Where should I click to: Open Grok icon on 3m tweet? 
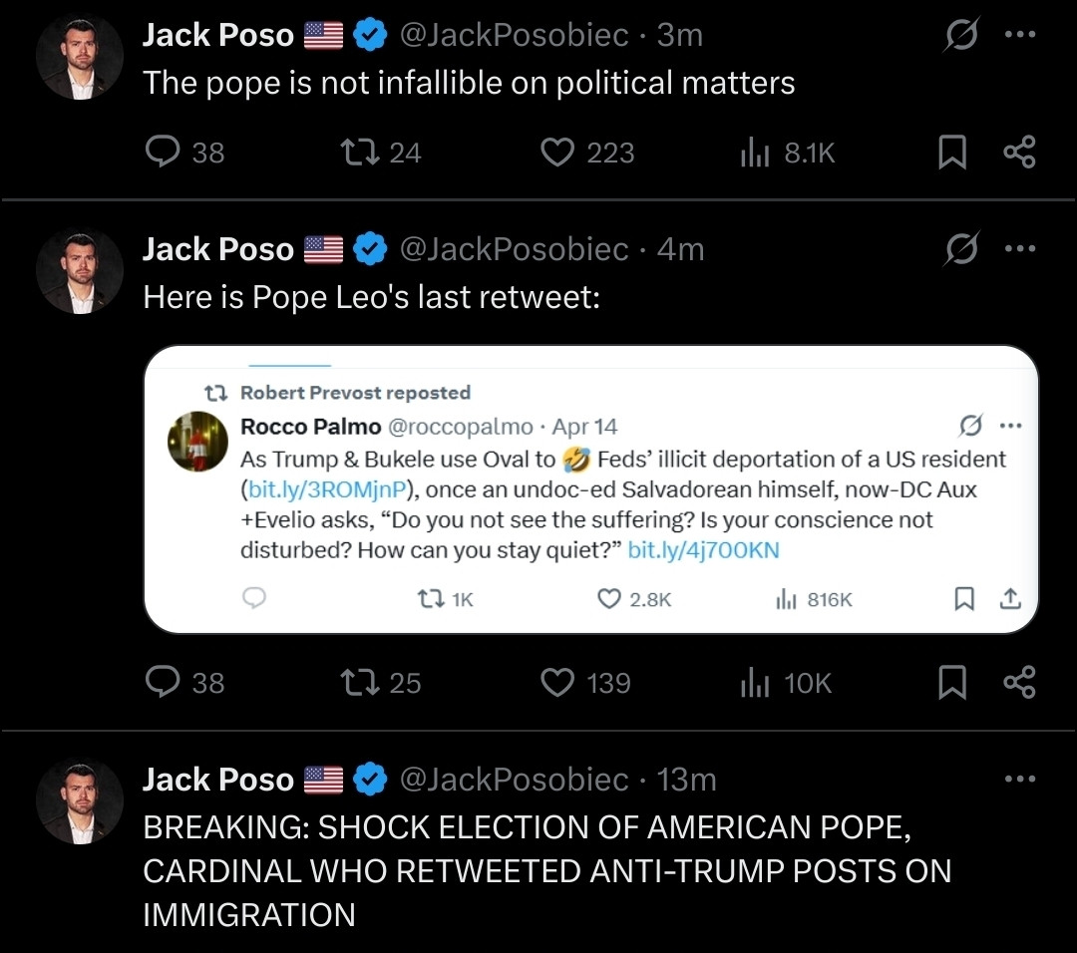pos(961,34)
